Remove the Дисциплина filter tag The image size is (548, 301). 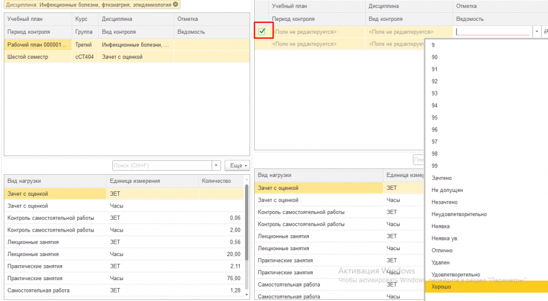coord(176,5)
